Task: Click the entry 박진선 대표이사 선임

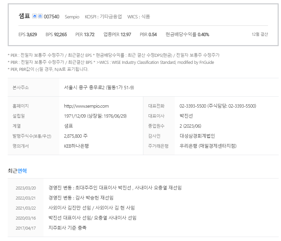Action: tap(70, 218)
